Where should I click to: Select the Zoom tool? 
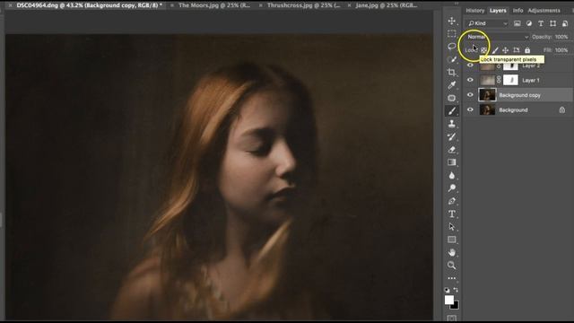[x=452, y=266]
